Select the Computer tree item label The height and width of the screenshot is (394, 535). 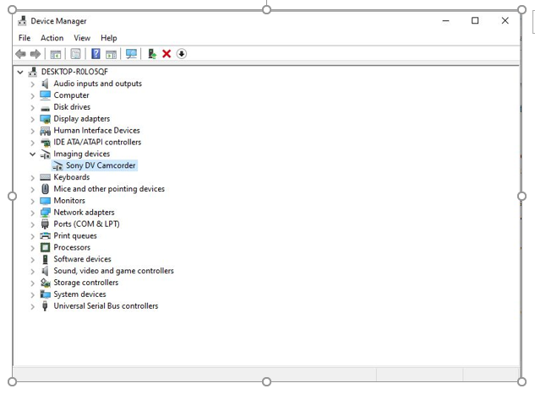click(71, 95)
